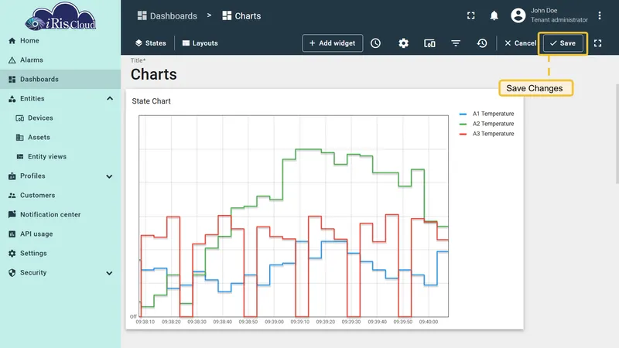Open Notification center in sidebar

point(60,215)
